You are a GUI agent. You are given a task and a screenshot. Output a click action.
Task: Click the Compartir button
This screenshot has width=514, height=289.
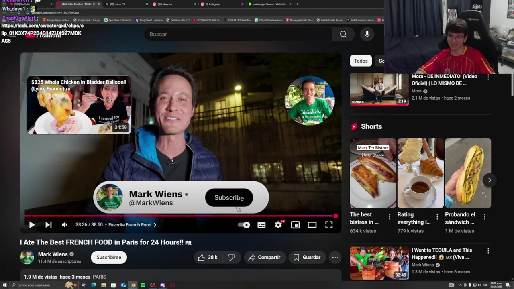(264, 257)
